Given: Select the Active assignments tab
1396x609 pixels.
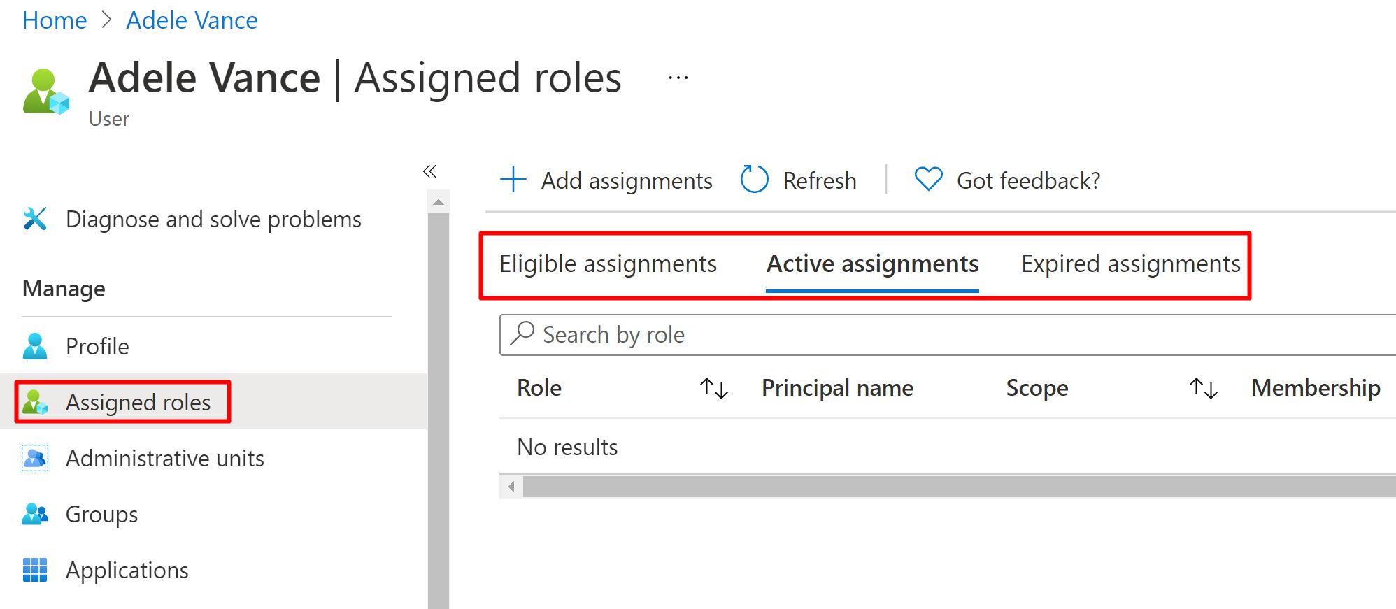Looking at the screenshot, I should coord(872,264).
